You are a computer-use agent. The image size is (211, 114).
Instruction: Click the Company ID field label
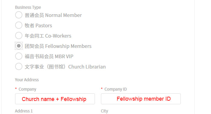pyautogui.click(x=115, y=89)
